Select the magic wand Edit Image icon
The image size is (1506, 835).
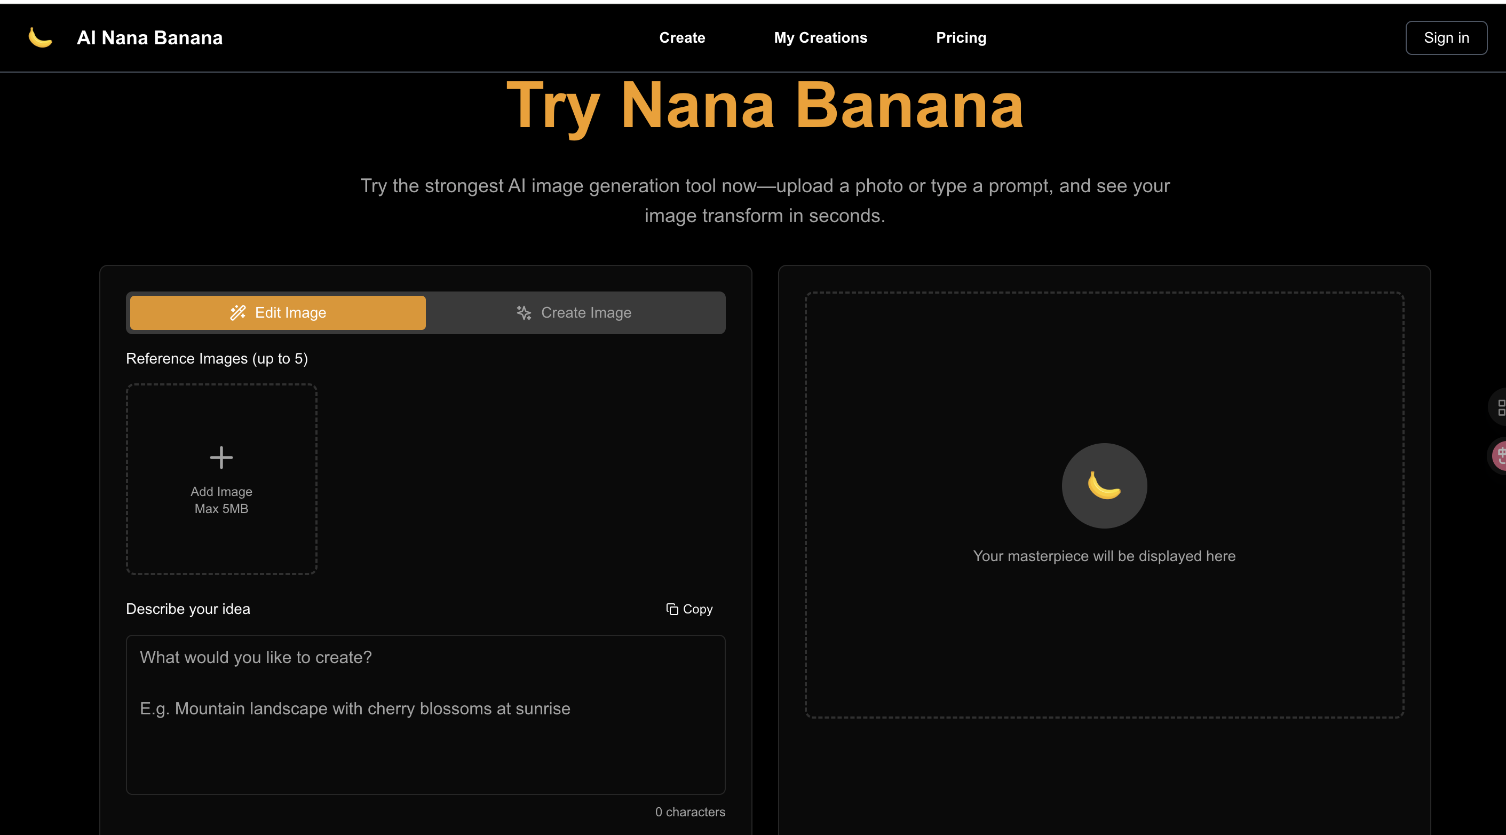pos(237,312)
